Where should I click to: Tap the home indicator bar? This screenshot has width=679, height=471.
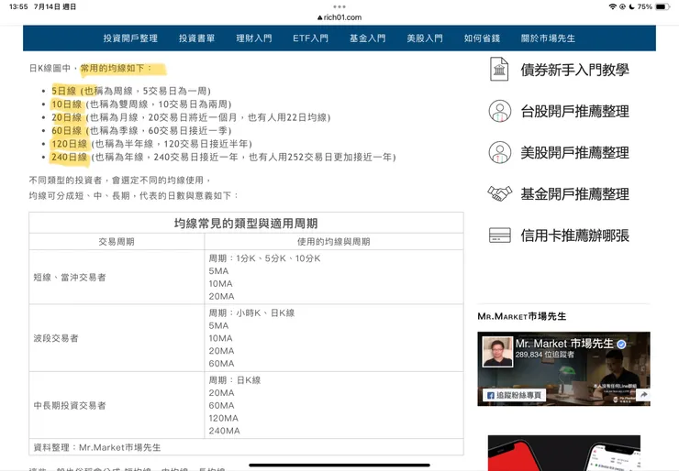339,466
